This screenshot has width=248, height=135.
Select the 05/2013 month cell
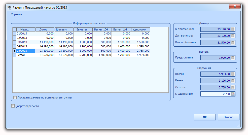click(x=26, y=51)
